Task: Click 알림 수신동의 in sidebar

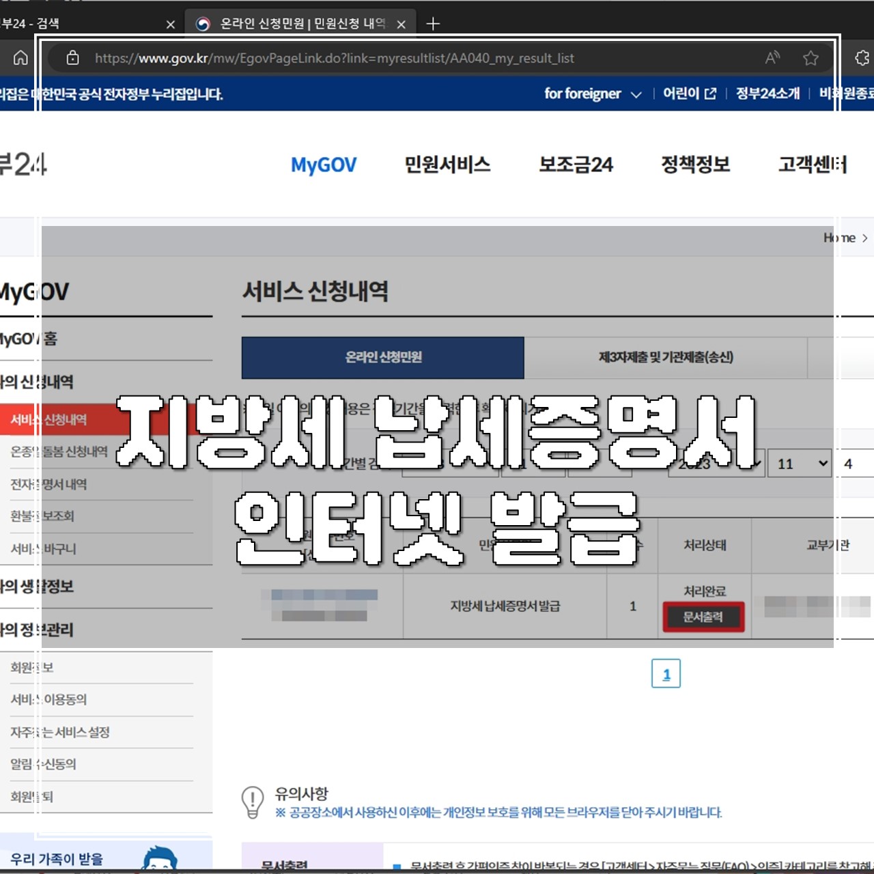Action: pyautogui.click(x=43, y=764)
